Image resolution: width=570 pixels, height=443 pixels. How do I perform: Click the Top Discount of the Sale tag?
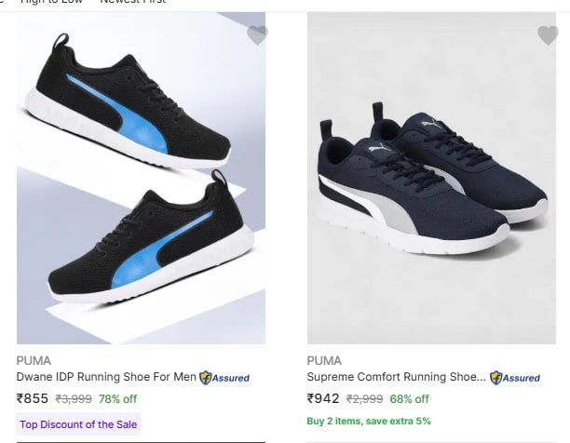click(x=78, y=424)
